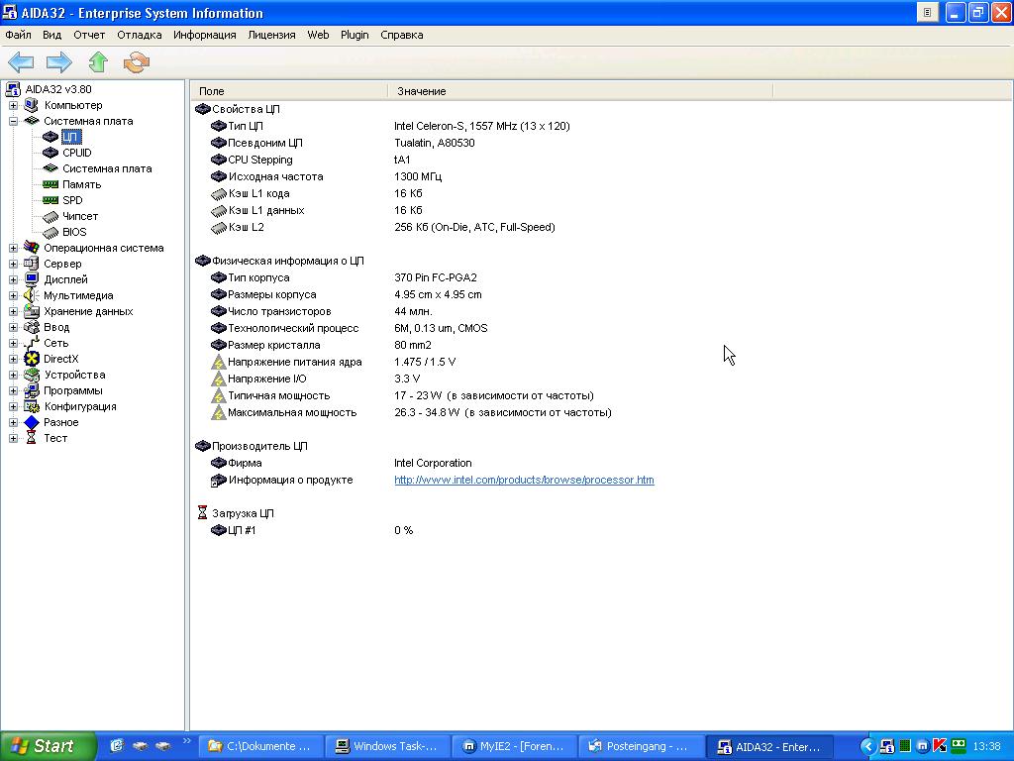Open the Web menu
Viewport: 1014px width, 761px height.
318,35
